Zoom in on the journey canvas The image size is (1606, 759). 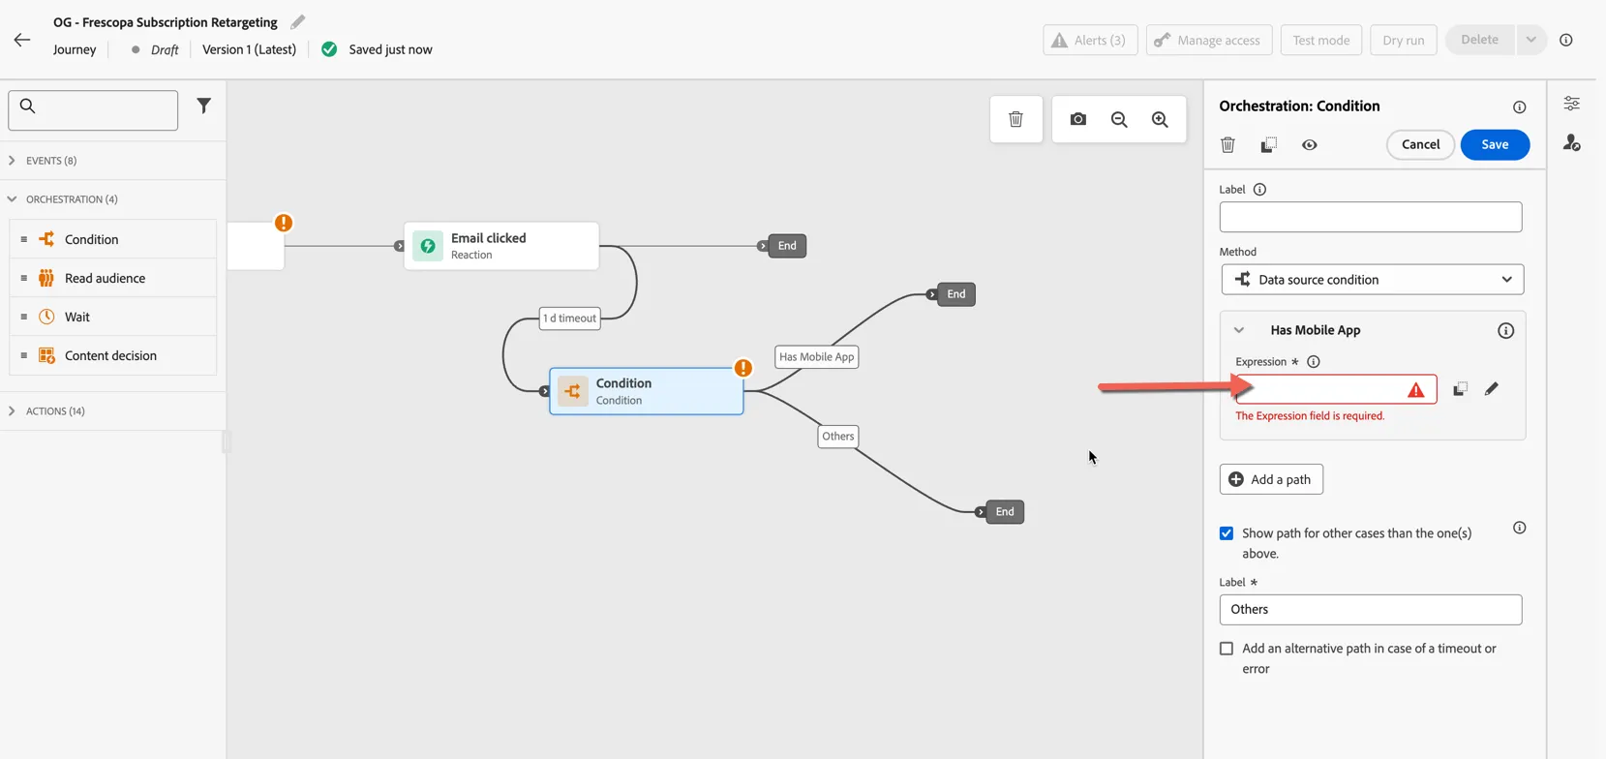point(1160,119)
